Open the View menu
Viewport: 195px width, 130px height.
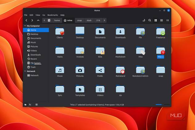pyautogui.click(x=38, y=15)
